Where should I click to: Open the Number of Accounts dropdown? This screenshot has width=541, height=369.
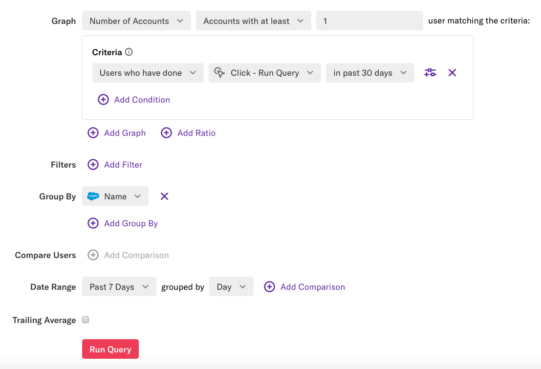click(136, 21)
